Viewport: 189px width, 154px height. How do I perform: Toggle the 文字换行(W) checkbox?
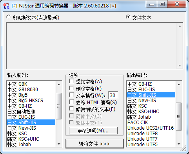(71, 95)
